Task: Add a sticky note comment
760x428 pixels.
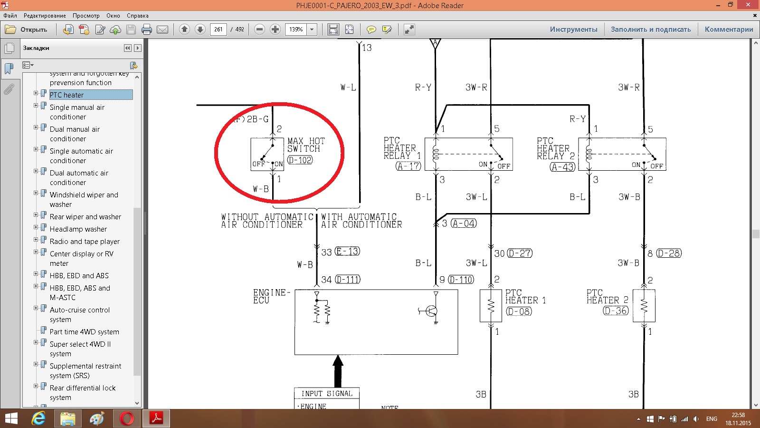Action: point(371,29)
